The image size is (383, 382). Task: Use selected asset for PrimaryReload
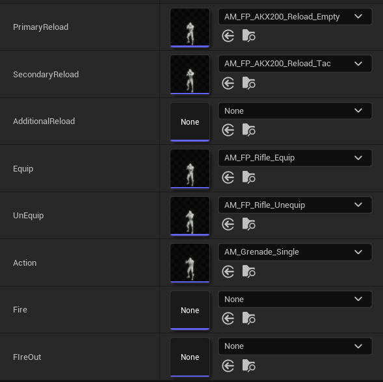228,36
